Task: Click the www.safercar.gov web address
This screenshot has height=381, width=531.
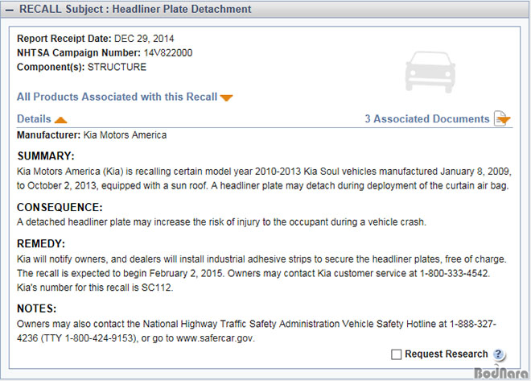Action: click(216, 338)
